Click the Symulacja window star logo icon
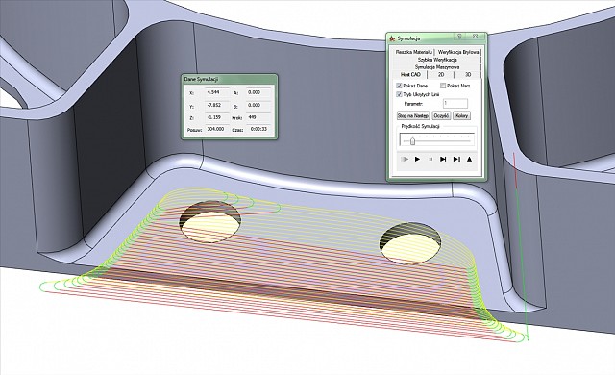Image resolution: width=615 pixels, height=375 pixels. (x=392, y=38)
